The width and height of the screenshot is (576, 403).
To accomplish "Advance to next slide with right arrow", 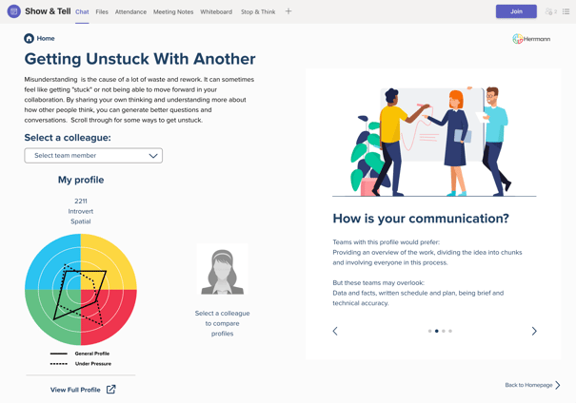I will click(x=534, y=331).
